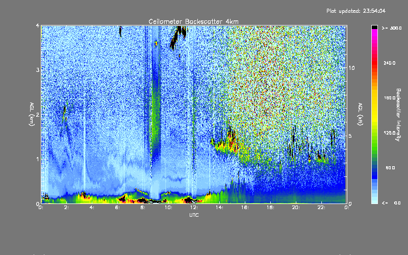Click the 'Backscatter Intensity' colorbar label

click(398, 115)
